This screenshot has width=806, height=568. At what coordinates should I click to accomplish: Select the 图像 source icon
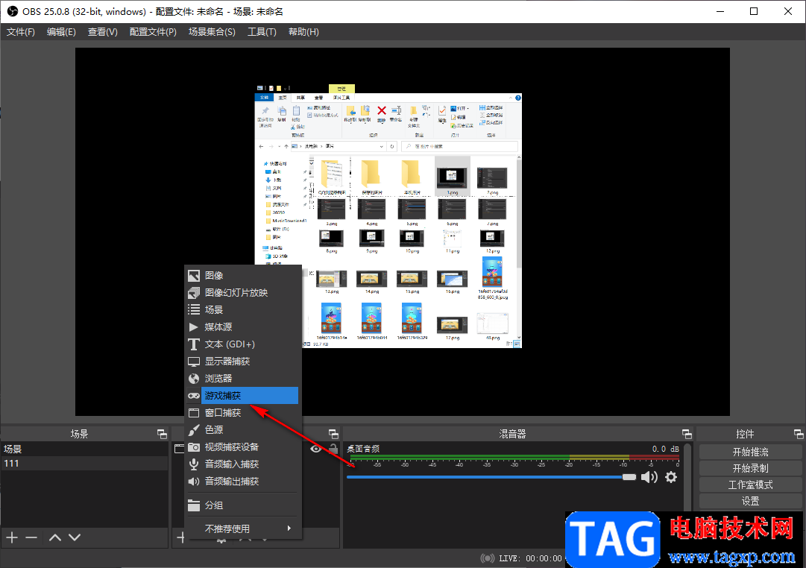pos(194,276)
